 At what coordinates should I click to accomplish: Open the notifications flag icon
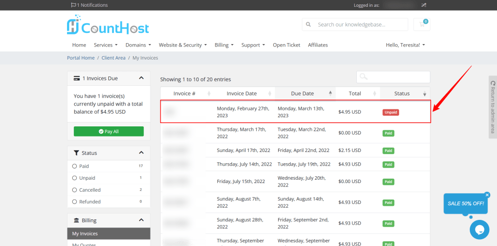[74, 5]
